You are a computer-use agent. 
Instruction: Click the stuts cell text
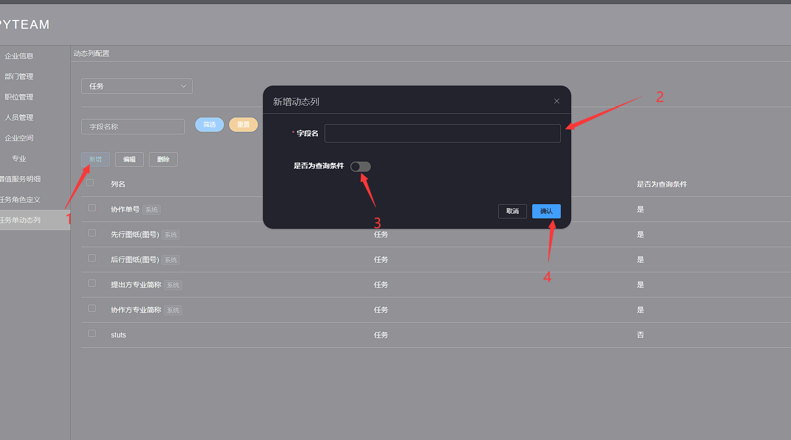[118, 335]
